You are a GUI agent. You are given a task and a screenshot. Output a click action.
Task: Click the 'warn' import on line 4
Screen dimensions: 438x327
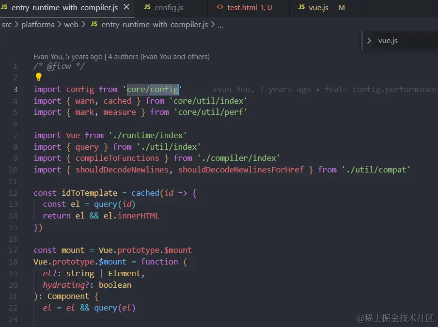click(85, 101)
